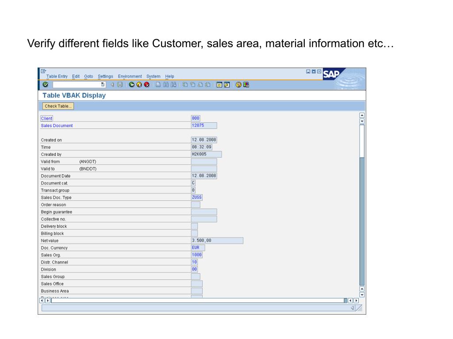Image resolution: width=453 pixels, height=339 pixels.
Task: Click the Find Next binoculars icon
Action: click(x=173, y=84)
